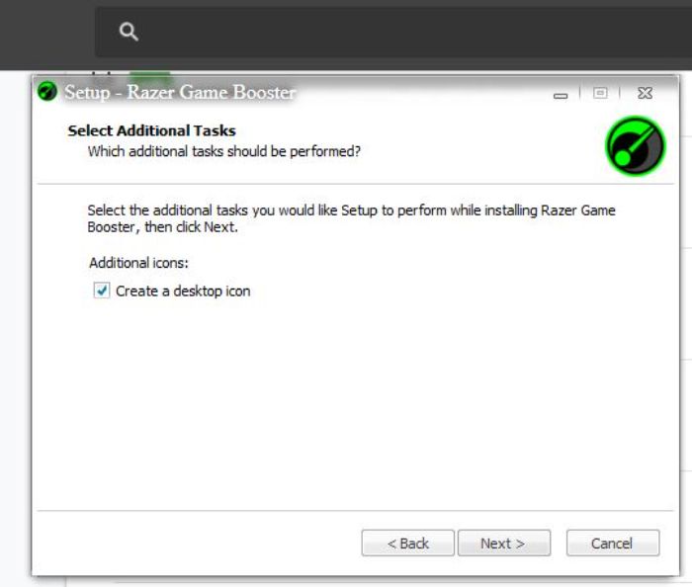Click the dark search bar field
The width and height of the screenshot is (692, 587).
pyautogui.click(x=393, y=32)
